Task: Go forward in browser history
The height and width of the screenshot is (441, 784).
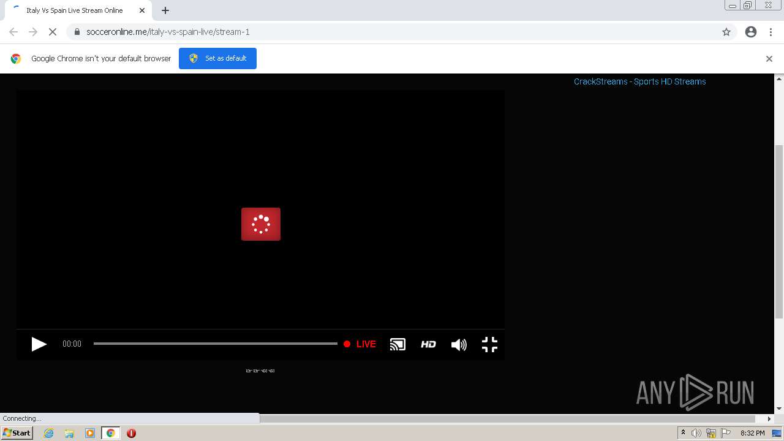Action: 33,32
